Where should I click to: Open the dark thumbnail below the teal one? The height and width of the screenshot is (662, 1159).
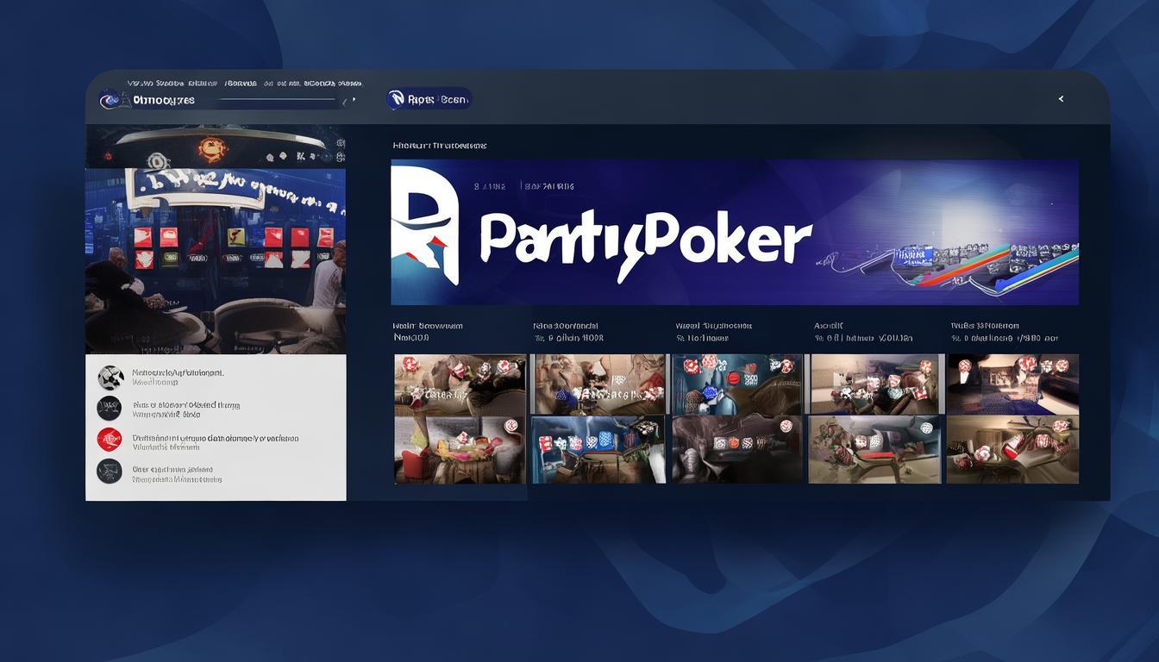coord(737,450)
